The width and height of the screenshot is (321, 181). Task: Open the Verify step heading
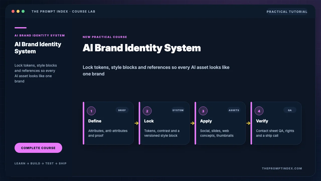click(262, 121)
